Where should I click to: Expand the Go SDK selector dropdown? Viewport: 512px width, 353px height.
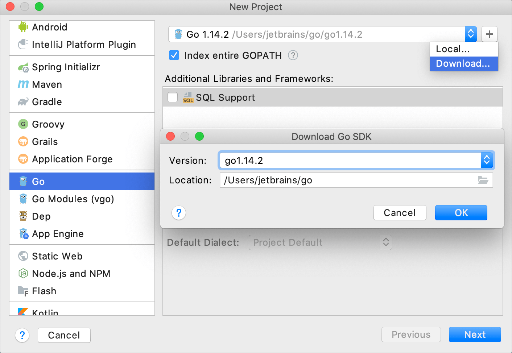(471, 34)
